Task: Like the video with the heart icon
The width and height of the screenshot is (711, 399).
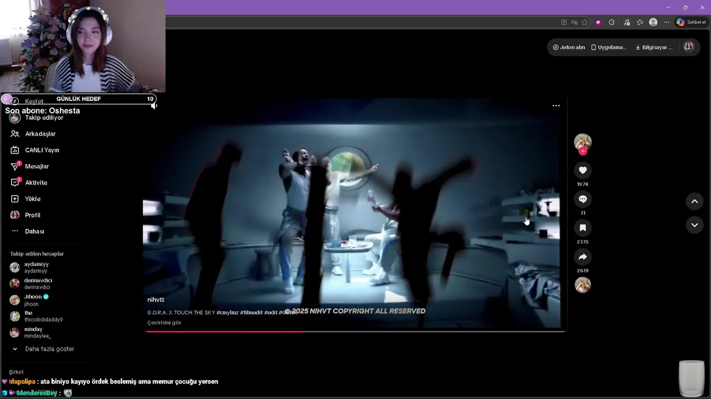Action: pyautogui.click(x=583, y=170)
